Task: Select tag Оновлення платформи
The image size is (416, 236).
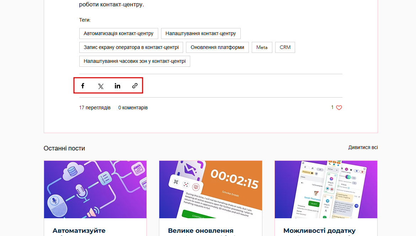Action: pyautogui.click(x=217, y=48)
